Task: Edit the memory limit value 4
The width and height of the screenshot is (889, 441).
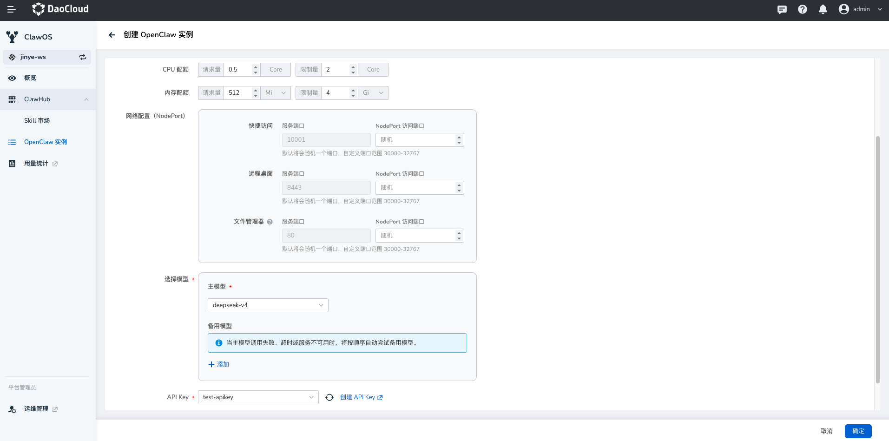Action: 336,93
